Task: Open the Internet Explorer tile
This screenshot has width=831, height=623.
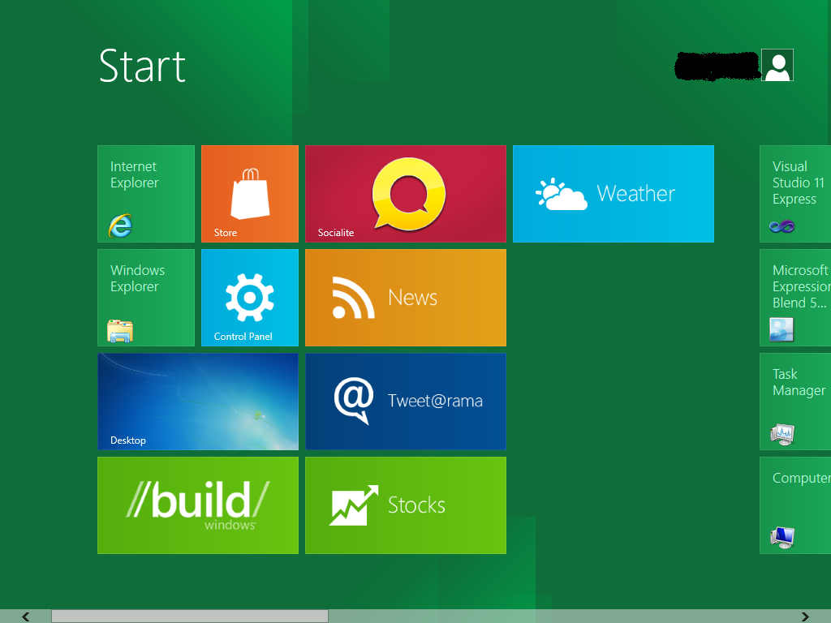Action: pos(146,194)
